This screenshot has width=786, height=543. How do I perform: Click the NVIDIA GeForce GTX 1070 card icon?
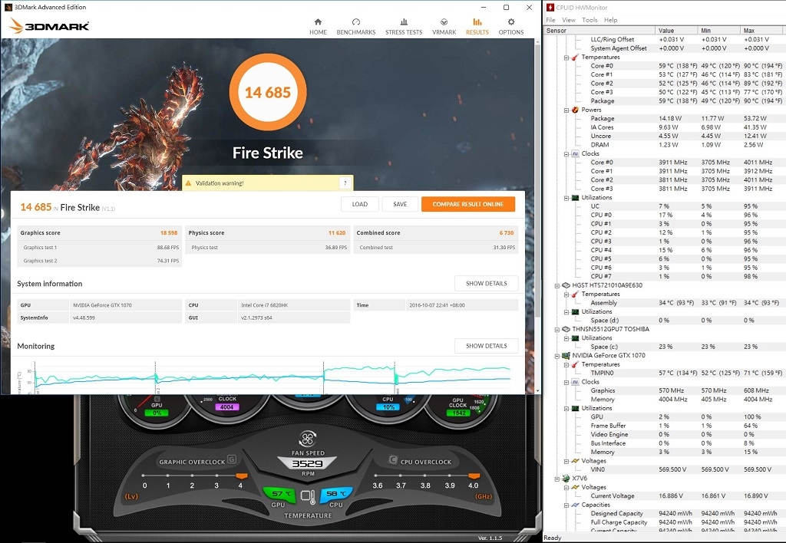click(x=566, y=356)
